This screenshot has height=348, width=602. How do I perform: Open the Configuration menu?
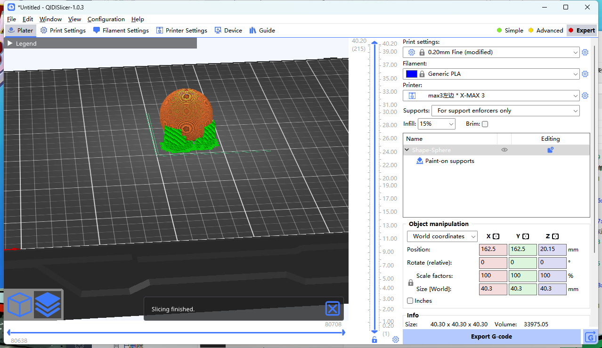106,19
